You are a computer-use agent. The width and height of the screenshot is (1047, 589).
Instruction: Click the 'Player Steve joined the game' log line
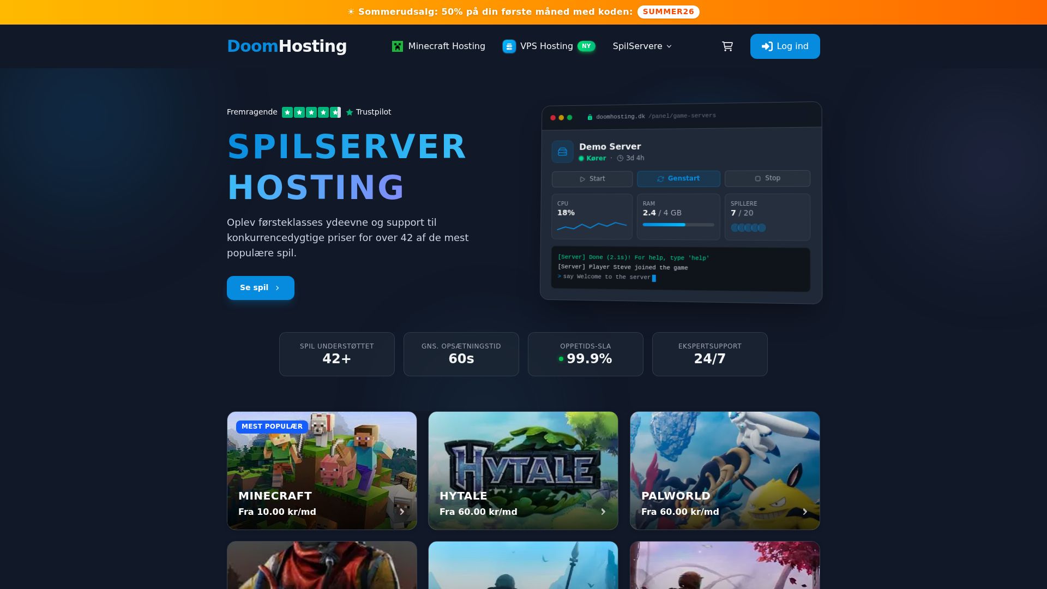click(x=623, y=267)
